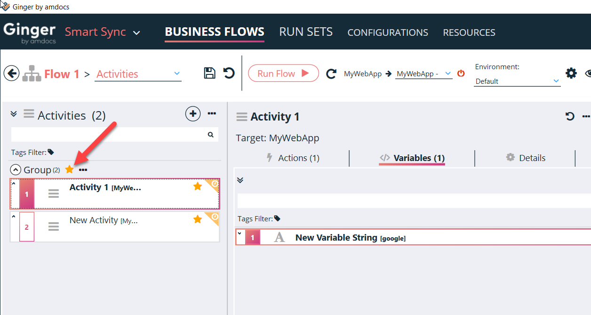Collapse the Group expander
The height and width of the screenshot is (315, 591).
[x=16, y=170]
